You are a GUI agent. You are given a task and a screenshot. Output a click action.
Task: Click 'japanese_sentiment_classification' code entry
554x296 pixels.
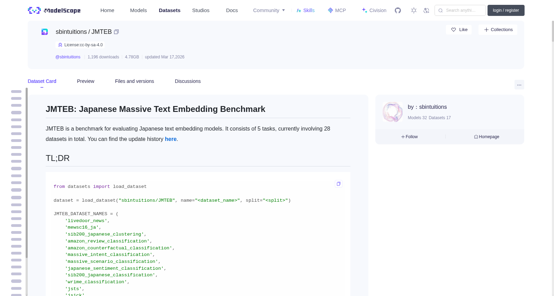(114, 268)
